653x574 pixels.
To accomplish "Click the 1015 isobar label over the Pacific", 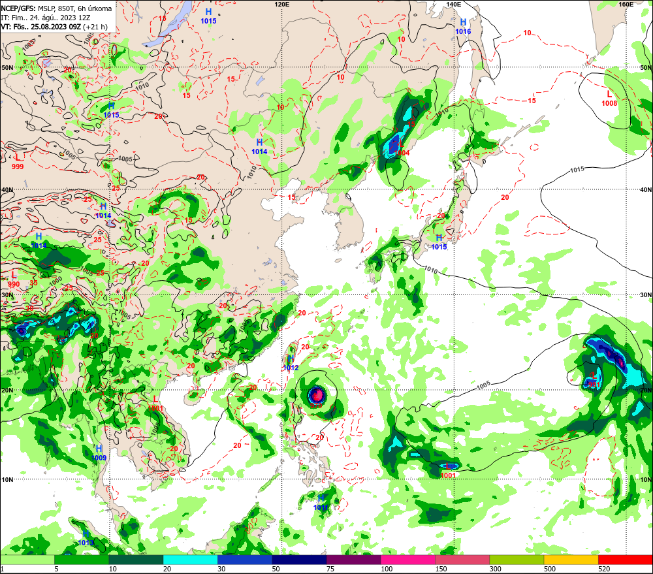I will [577, 169].
